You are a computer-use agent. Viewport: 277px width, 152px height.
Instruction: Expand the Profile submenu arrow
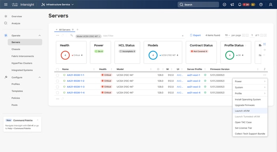(x=265, y=93)
